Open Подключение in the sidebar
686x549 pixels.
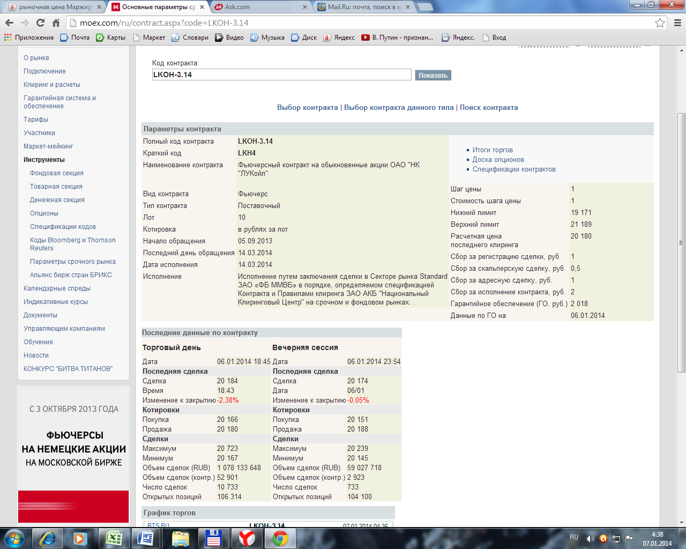pos(44,71)
